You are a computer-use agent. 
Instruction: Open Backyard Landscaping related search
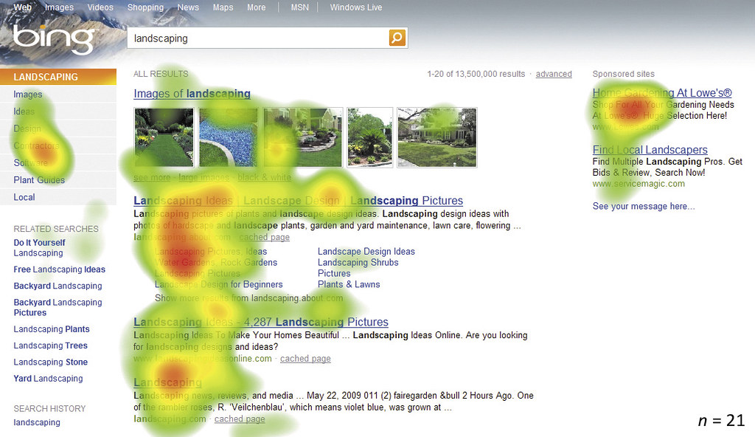(x=58, y=286)
